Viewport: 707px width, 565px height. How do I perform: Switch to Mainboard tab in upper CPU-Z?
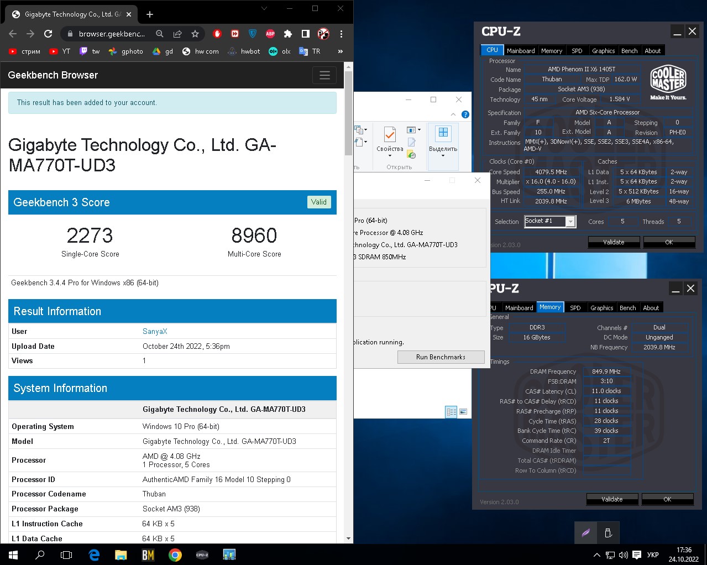[521, 50]
